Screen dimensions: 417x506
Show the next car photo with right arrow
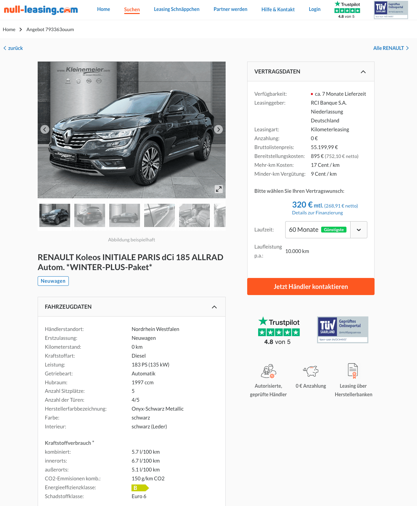pyautogui.click(x=218, y=130)
